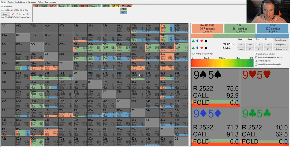290x147 pixels.
Task: Toggle square size proportional to weight
Action: point(256,57)
